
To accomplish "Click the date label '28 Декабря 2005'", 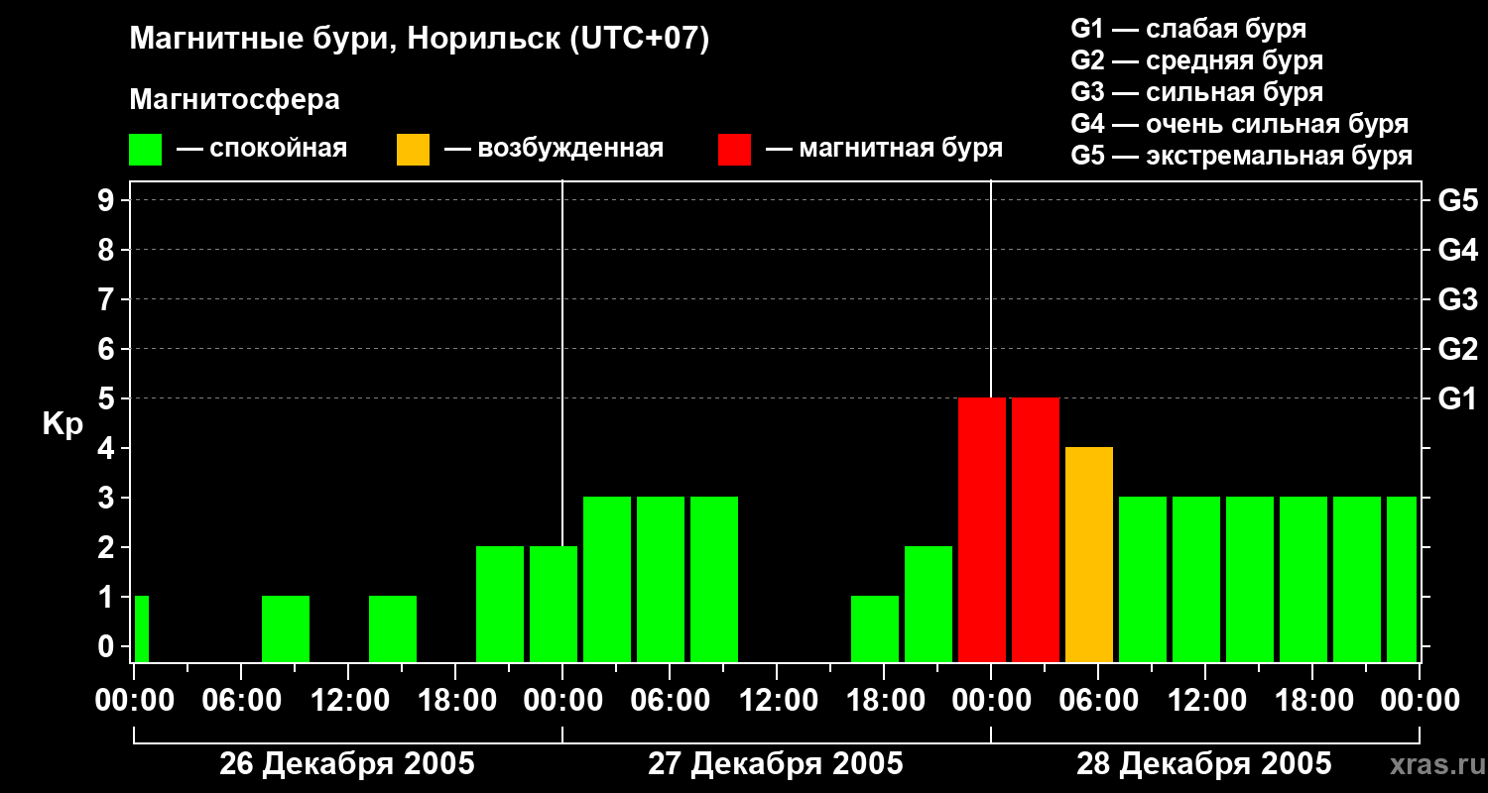I will 1204,764.
